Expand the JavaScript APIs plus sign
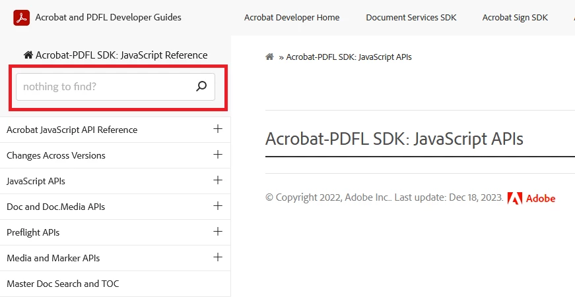 click(x=218, y=180)
